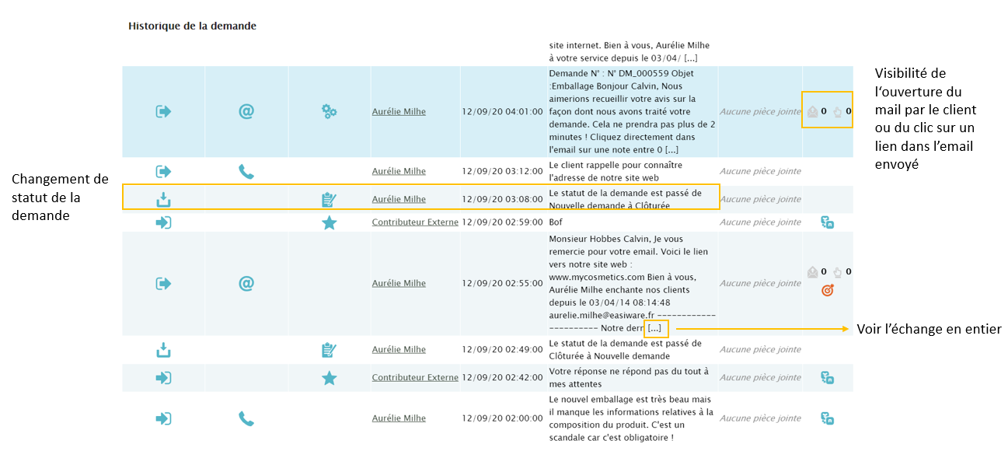Click the translate icon in the 02:42:00 row

click(x=828, y=378)
